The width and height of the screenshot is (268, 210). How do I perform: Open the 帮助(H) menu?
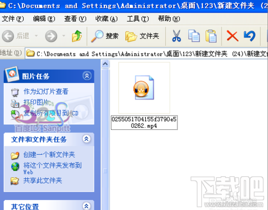[169, 19]
